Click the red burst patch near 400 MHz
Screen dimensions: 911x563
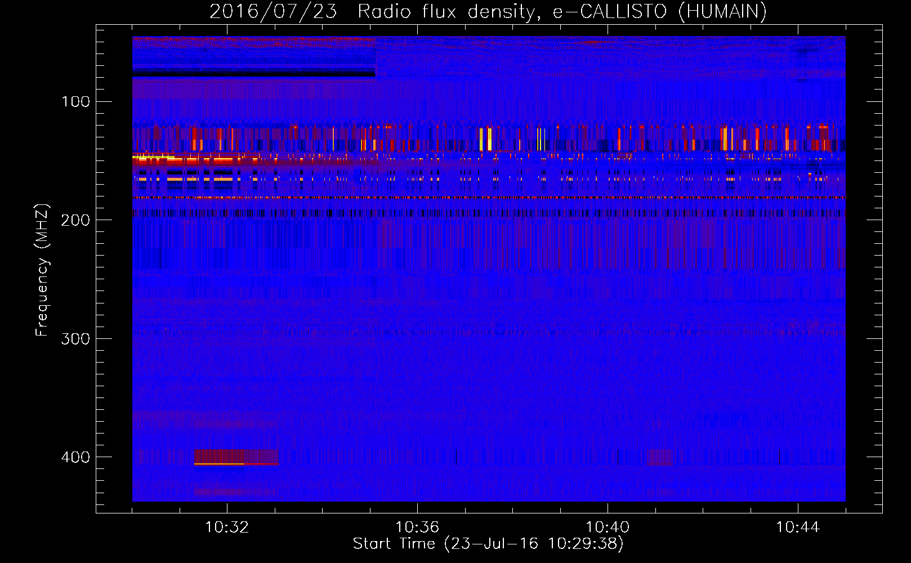tap(236, 457)
